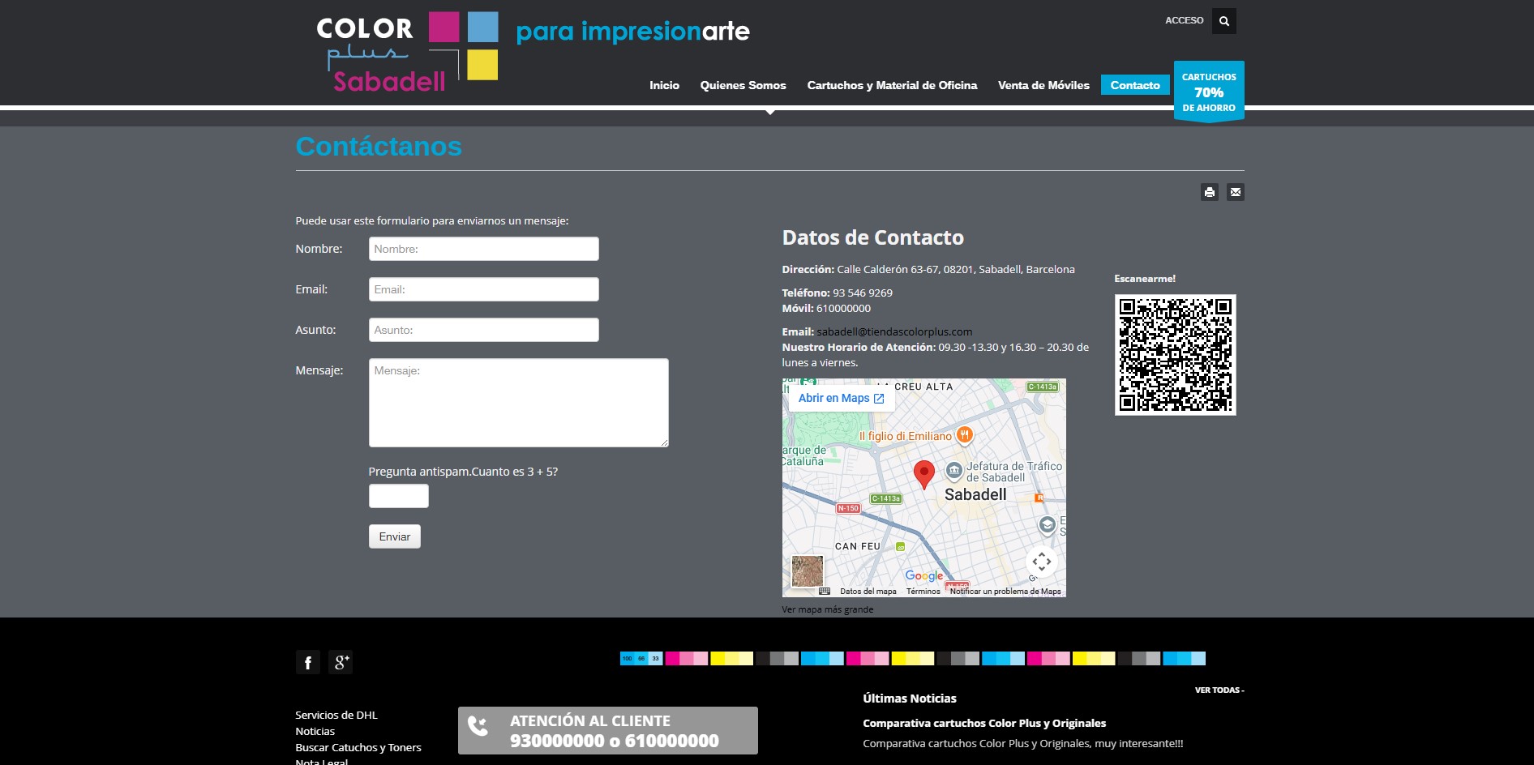Click the CAN FEU map label
The image size is (1534, 765).
click(858, 546)
